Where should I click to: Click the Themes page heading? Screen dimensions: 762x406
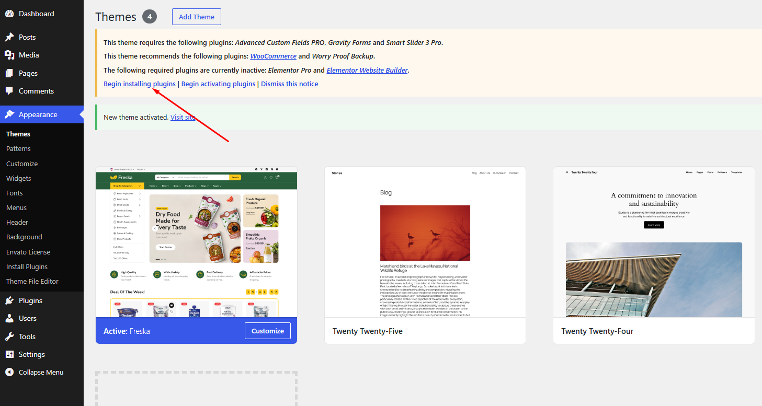[116, 17]
